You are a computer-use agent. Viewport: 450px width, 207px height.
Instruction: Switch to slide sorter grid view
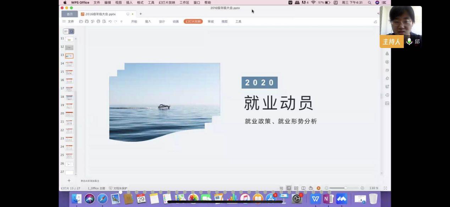click(296, 188)
